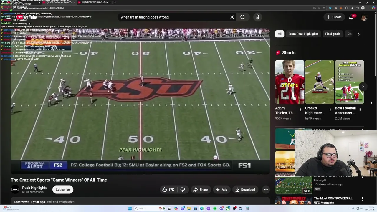Open options menu for Best Football Announcer short
This screenshot has height=212, width=377.
[x=360, y=110]
